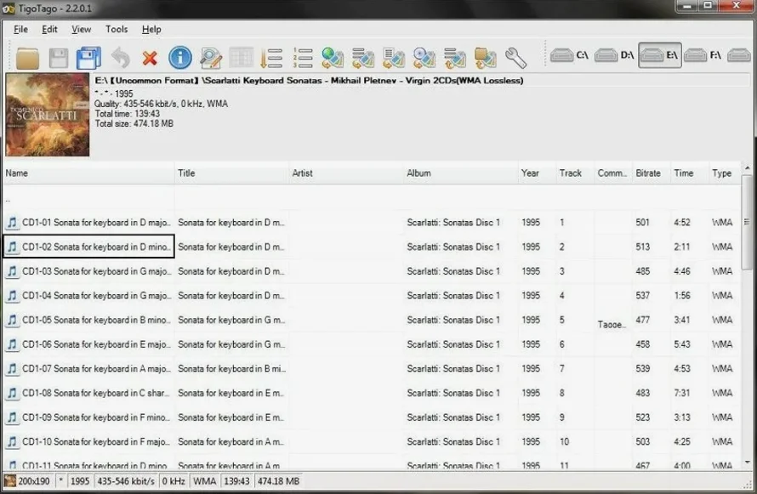Click the bitrate value 539
Image resolution: width=757 pixels, height=494 pixels.
642,368
